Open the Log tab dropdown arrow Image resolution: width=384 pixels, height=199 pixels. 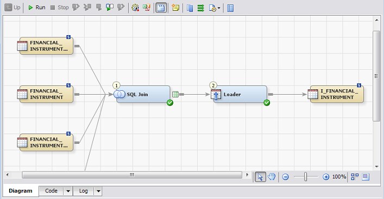pyautogui.click(x=98, y=191)
